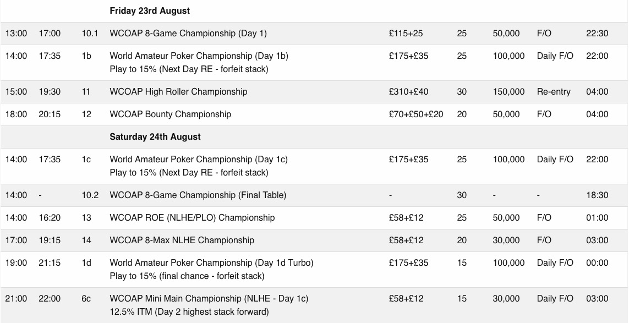Click the Re-entry format cell
This screenshot has width=629, height=323.
[x=554, y=91]
